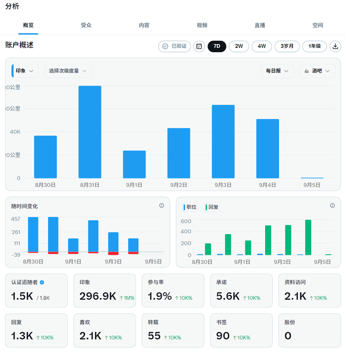The image size is (346, 355).
Task: Select the 7D time range
Action: coord(217,46)
